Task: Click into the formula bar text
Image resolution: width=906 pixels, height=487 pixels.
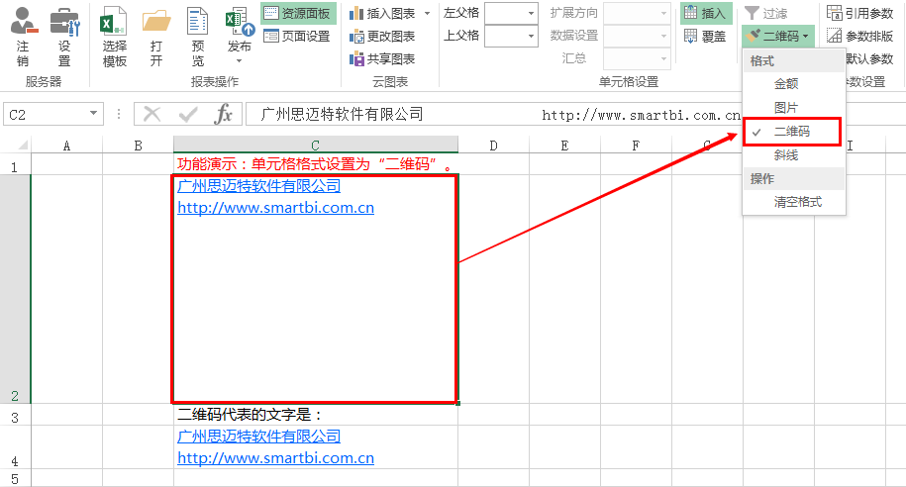Action: tap(494, 114)
